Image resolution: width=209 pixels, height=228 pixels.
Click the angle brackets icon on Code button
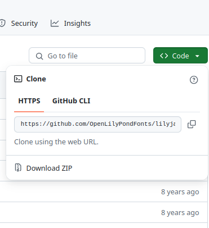click(x=164, y=56)
